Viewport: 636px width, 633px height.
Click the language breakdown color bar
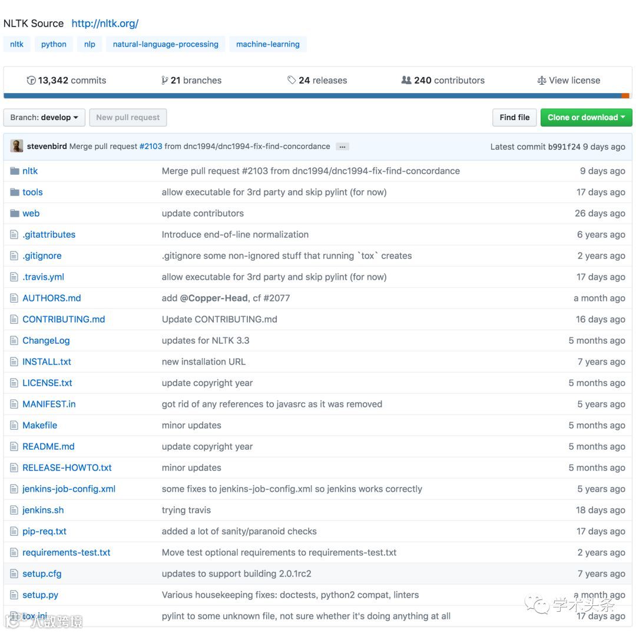[317, 96]
